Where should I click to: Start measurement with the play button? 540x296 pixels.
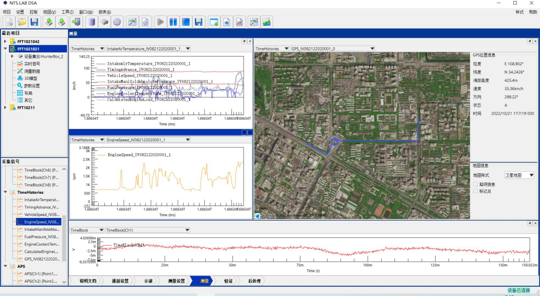coord(160,22)
